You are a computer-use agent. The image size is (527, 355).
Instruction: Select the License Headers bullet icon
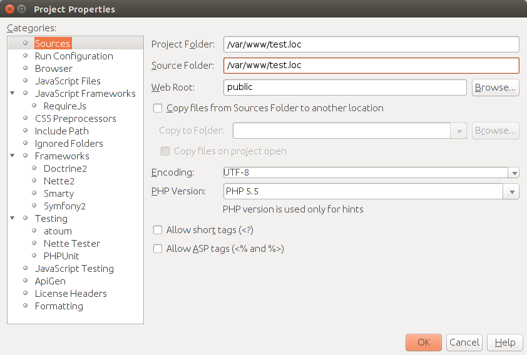coord(26,293)
